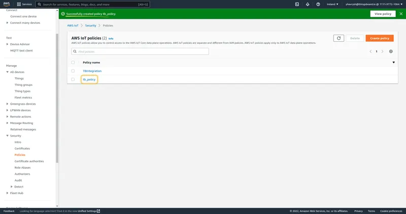Select Policies in sidebar

click(x=20, y=155)
